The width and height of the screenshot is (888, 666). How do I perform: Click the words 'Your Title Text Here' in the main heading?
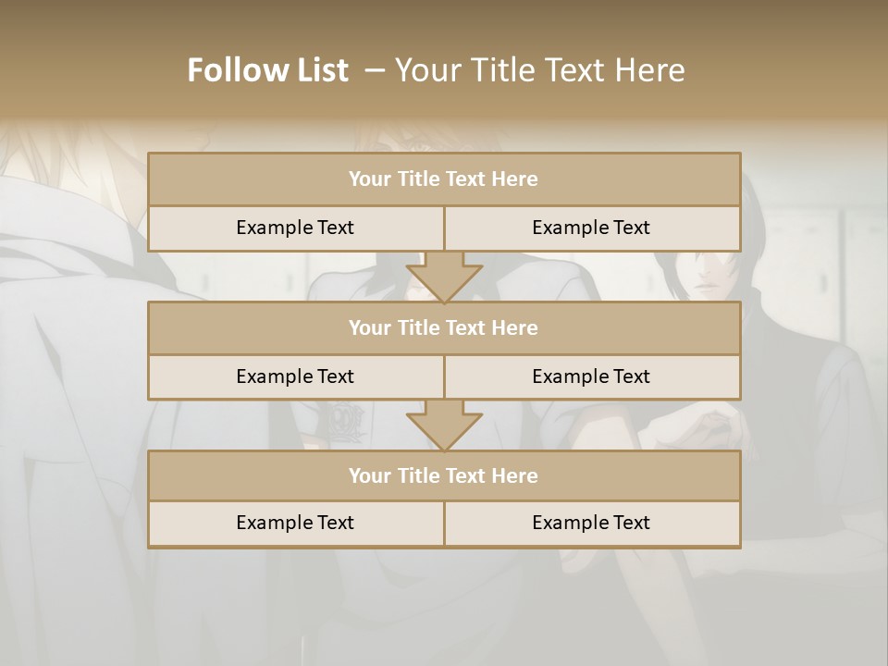click(540, 69)
